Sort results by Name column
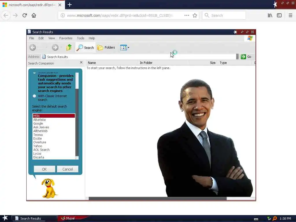Screen dimensions: 296x222 [x=112, y=63]
